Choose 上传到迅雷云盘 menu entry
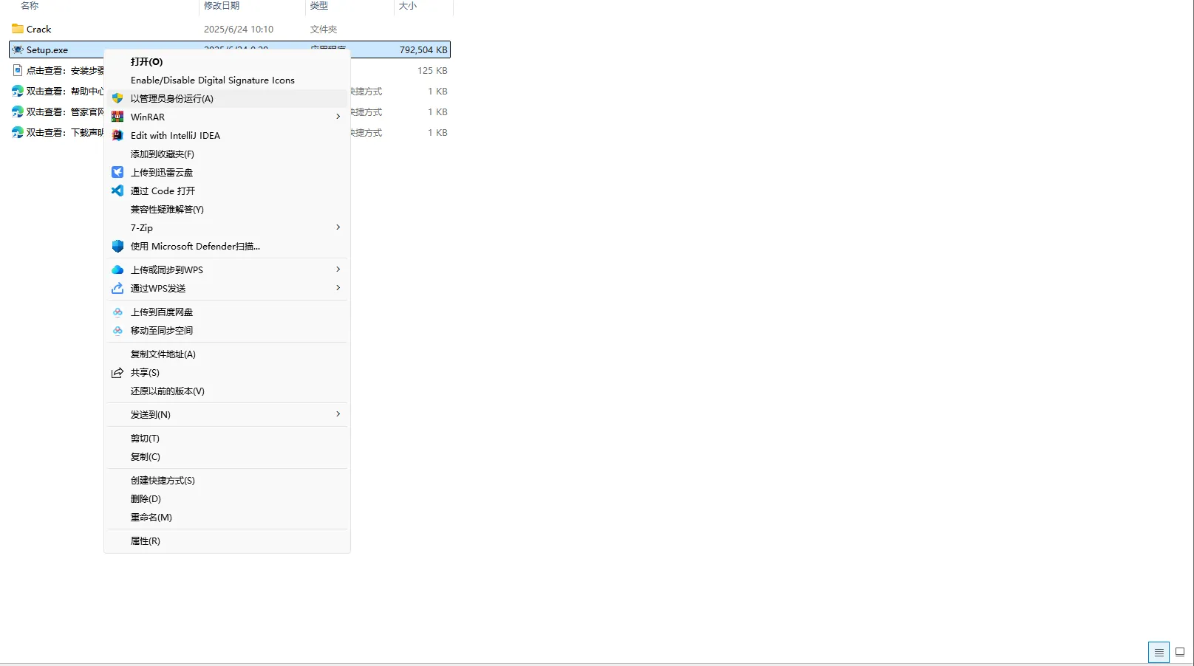1194x666 pixels. click(x=227, y=172)
